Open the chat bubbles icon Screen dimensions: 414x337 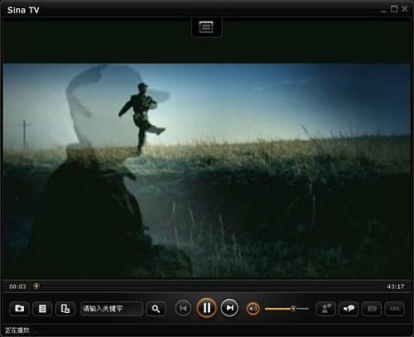coord(349,308)
